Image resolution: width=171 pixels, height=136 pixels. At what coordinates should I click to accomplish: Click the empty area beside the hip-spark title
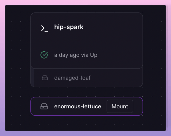tap(115, 27)
